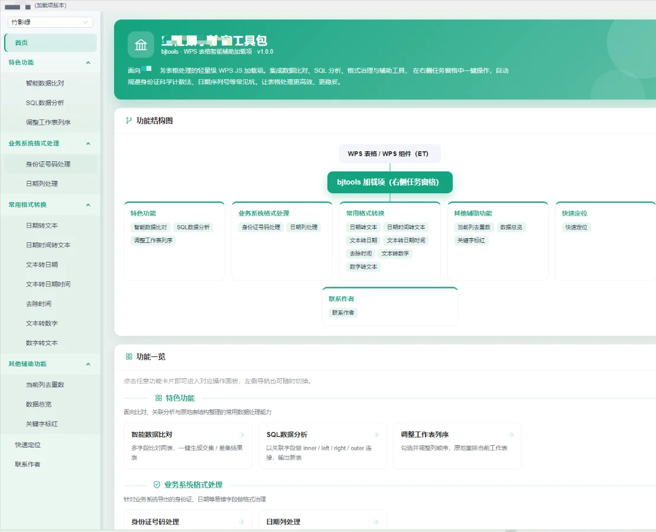Click 文本转日期 chip in diagram
The height and width of the screenshot is (532, 656).
coord(363,240)
